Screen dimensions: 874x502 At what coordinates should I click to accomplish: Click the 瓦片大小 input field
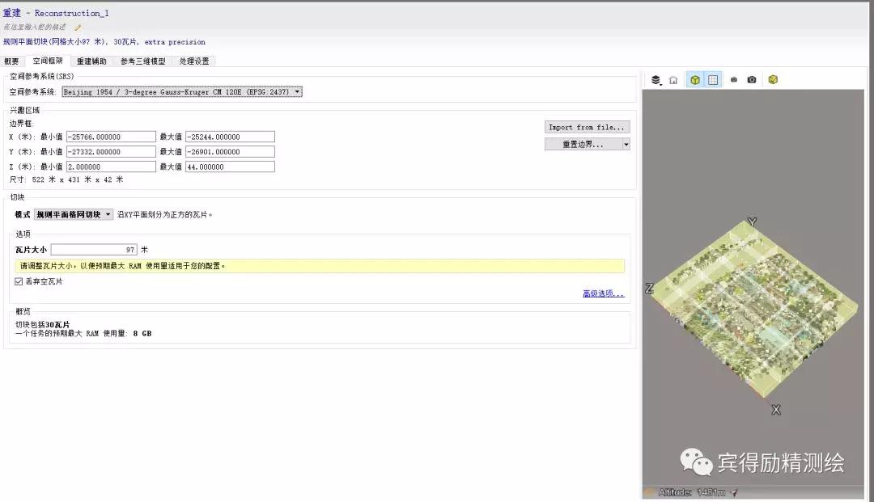(x=93, y=250)
